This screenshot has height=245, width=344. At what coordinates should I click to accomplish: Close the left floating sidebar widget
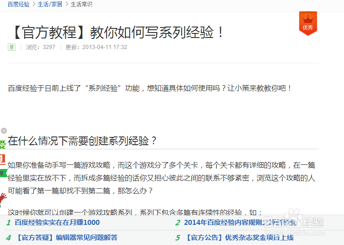(4, 131)
